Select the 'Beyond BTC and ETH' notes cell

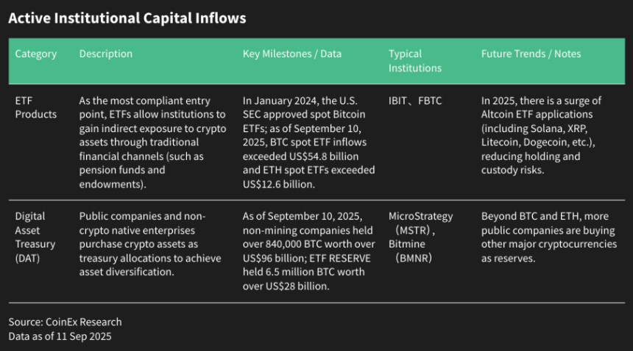[x=549, y=237]
